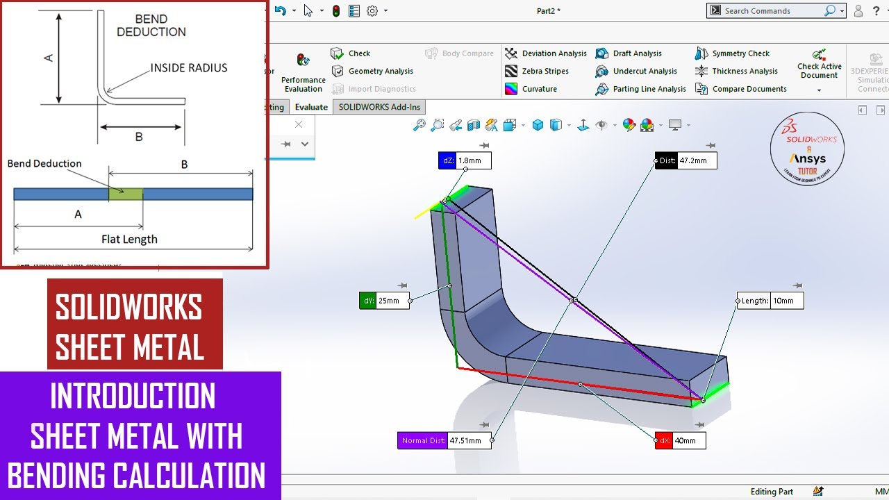Open Undercut Analysis

click(636, 71)
